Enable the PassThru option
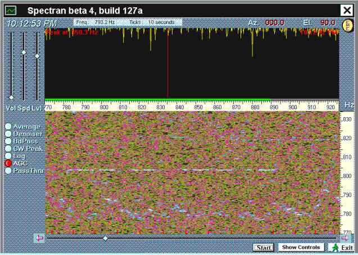This screenshot has height=255, width=358. (x=8, y=171)
